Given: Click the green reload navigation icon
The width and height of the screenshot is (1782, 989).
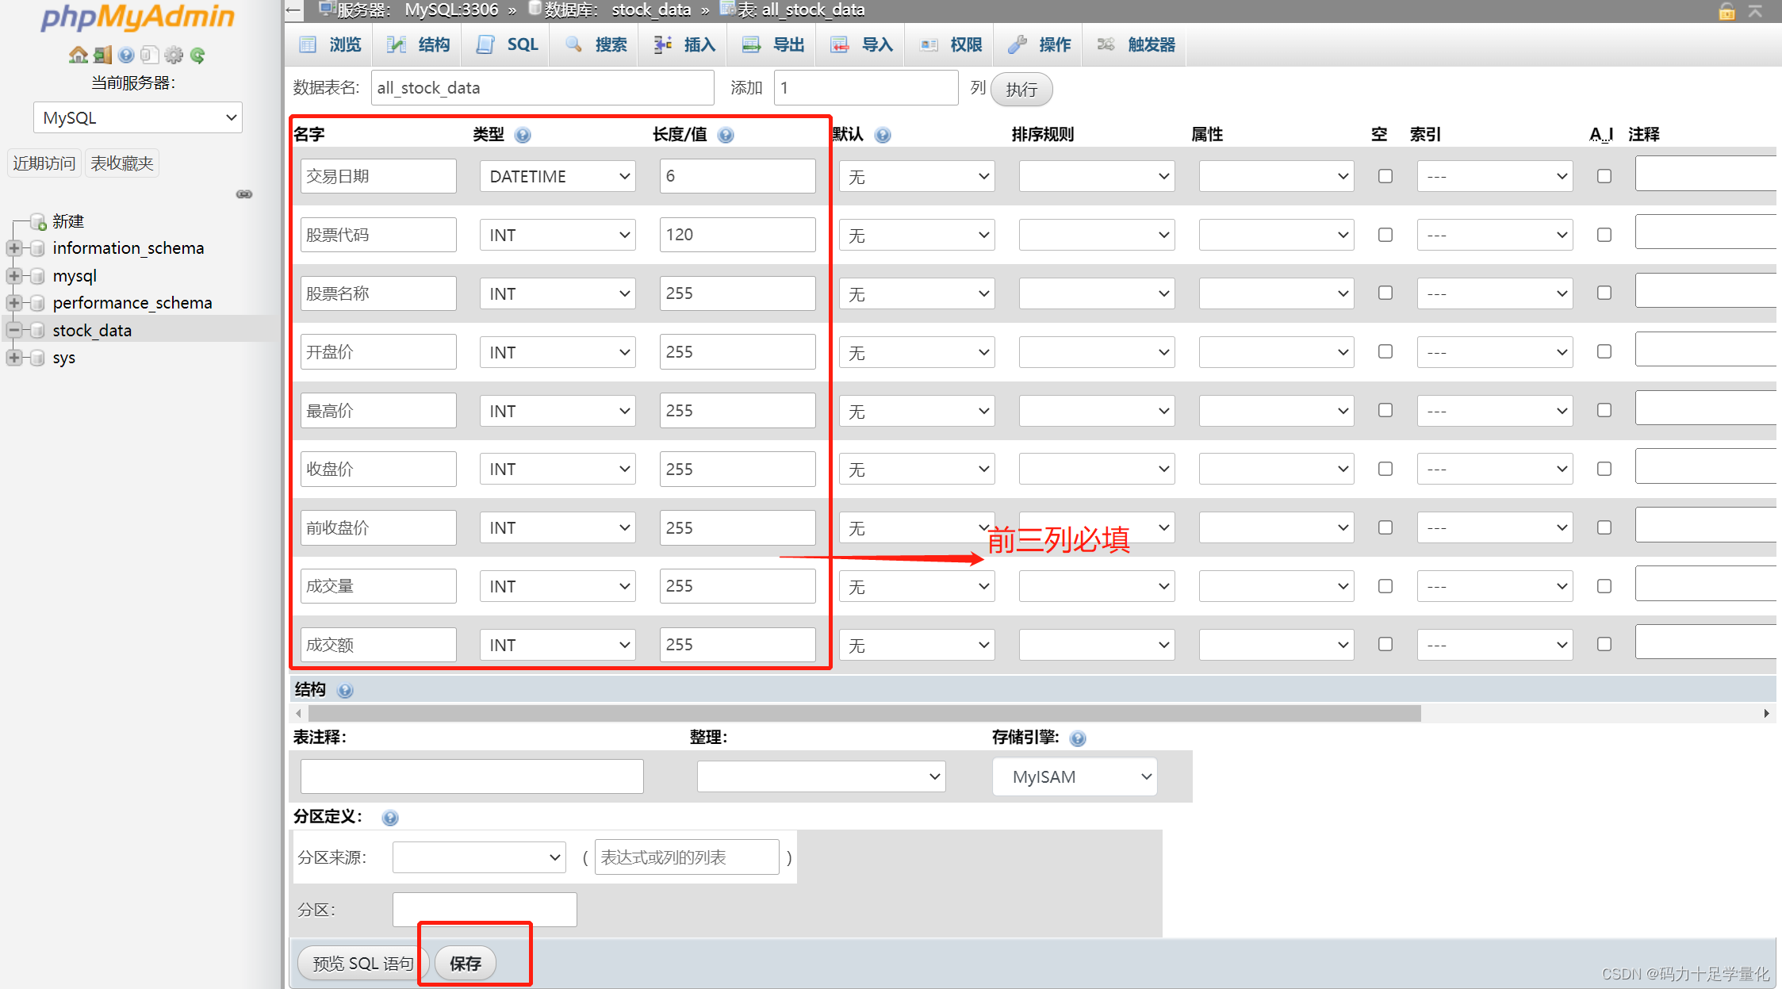Looking at the screenshot, I should (x=197, y=55).
